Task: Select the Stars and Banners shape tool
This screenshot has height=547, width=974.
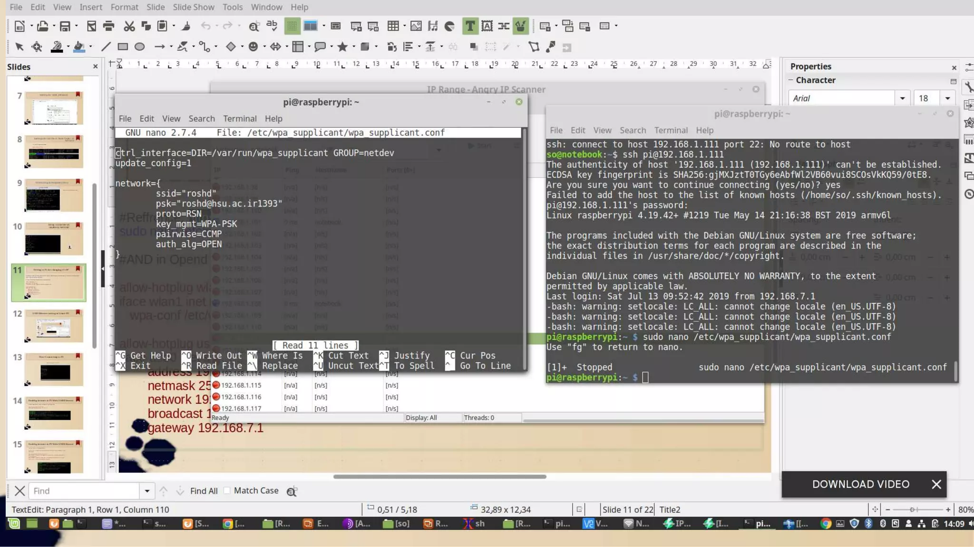Action: click(x=342, y=47)
